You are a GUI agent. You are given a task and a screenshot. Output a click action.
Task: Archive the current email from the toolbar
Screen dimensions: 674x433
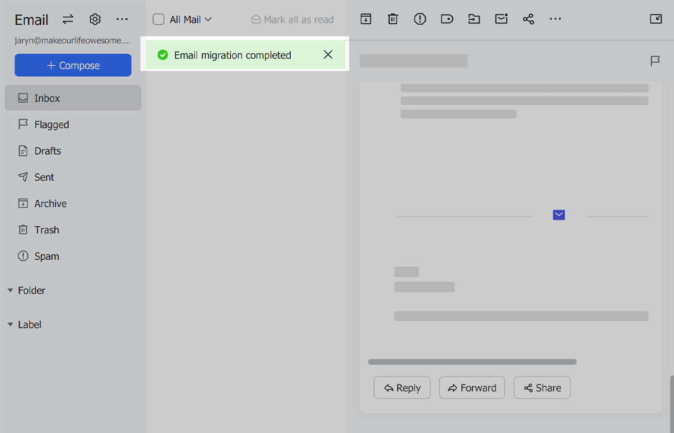(365, 18)
